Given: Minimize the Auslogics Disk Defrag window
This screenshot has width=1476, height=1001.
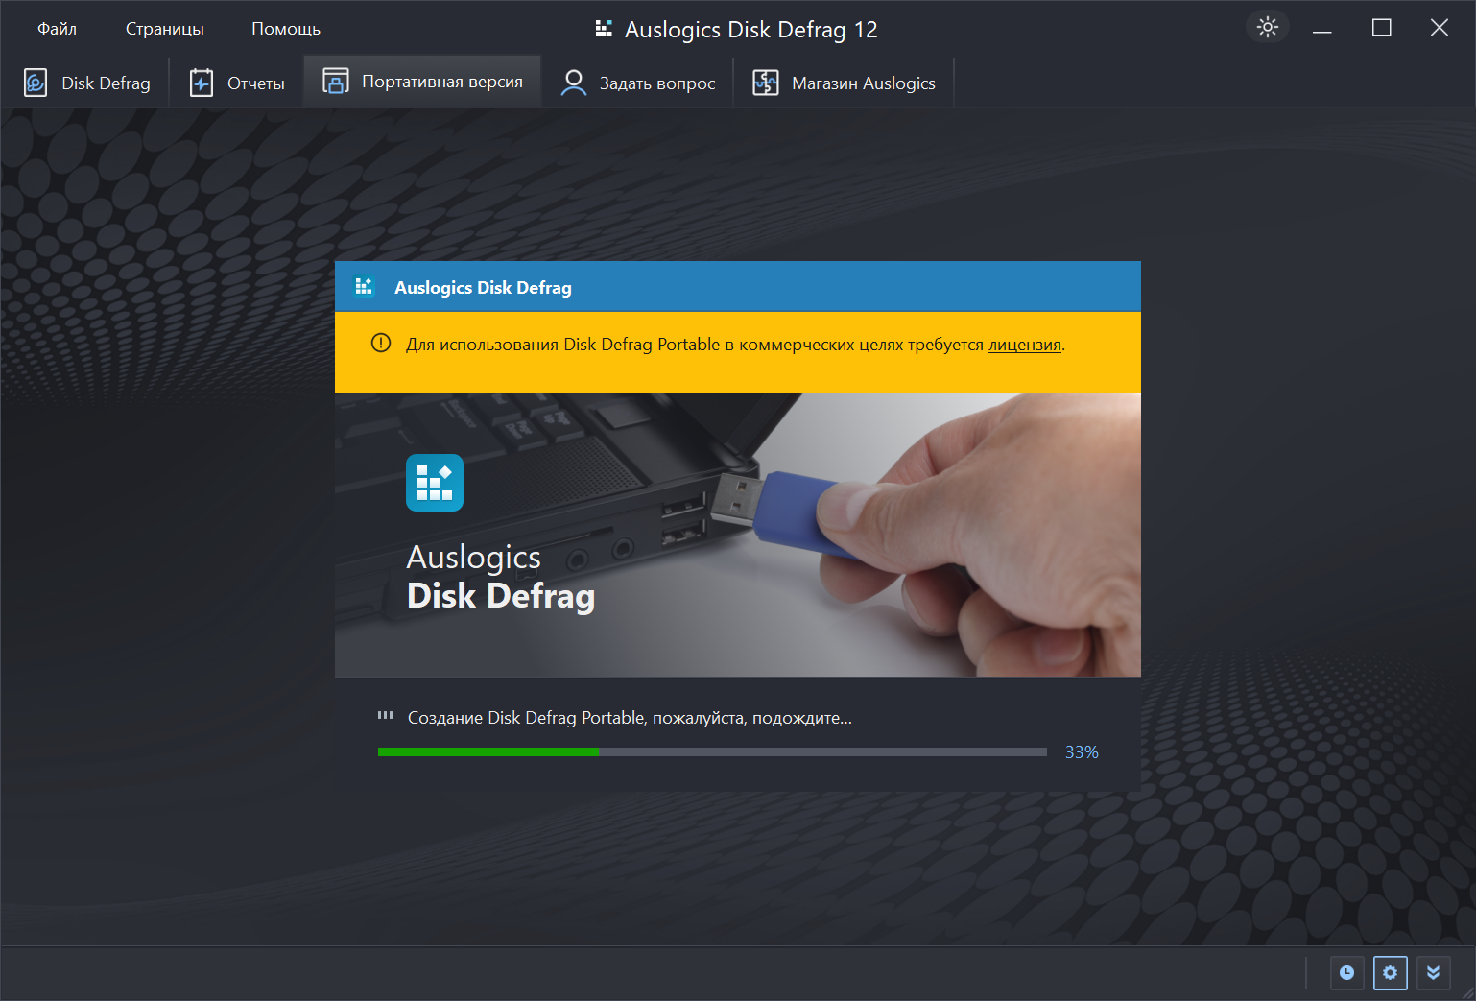Looking at the screenshot, I should [1322, 28].
